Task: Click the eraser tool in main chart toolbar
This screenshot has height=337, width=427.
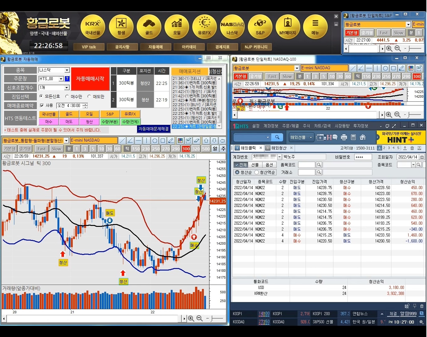Action: [x=196, y=140]
